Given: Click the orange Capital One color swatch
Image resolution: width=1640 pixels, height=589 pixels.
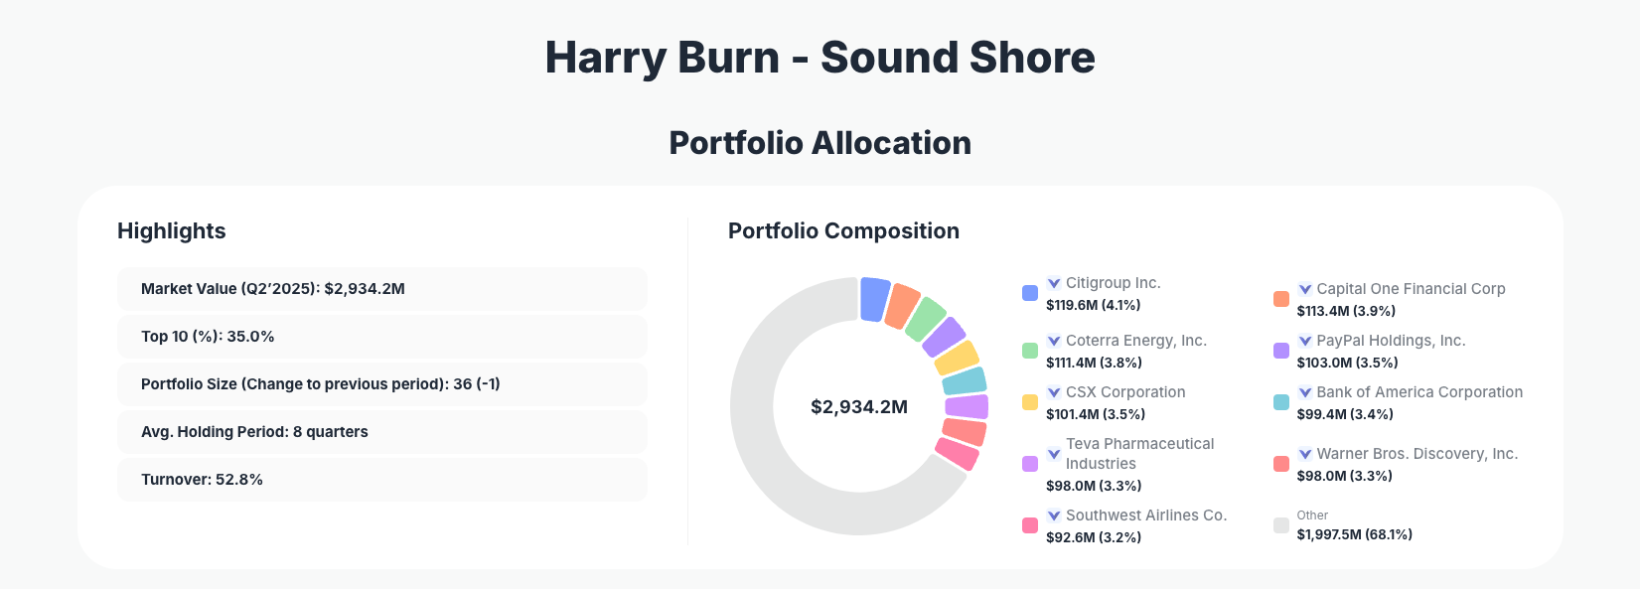Looking at the screenshot, I should pyautogui.click(x=1281, y=298).
